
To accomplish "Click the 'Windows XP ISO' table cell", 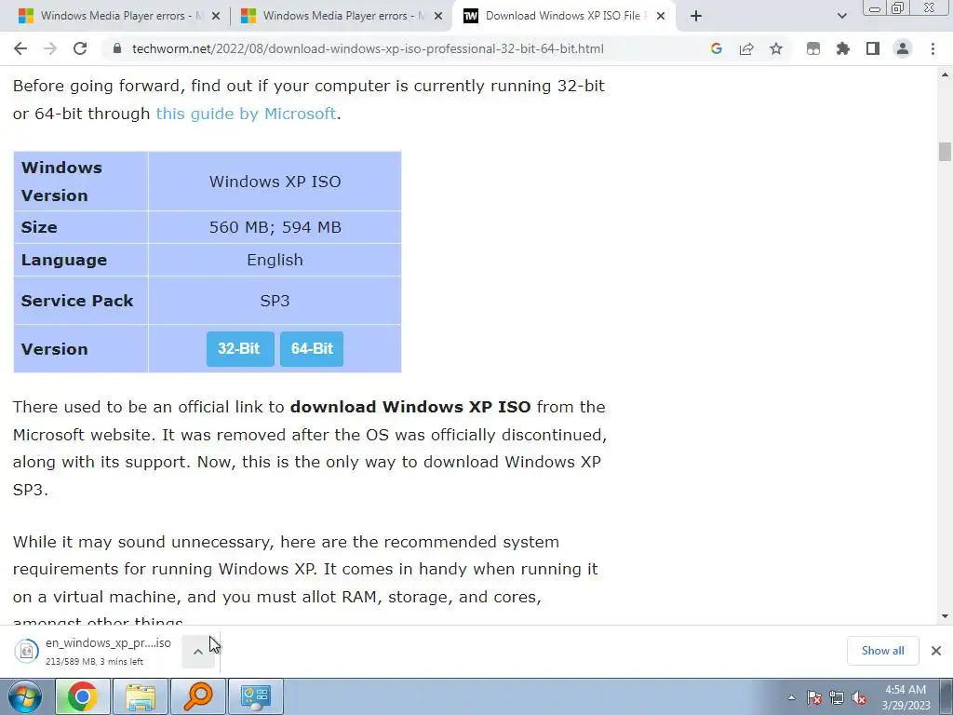I will pos(275,182).
